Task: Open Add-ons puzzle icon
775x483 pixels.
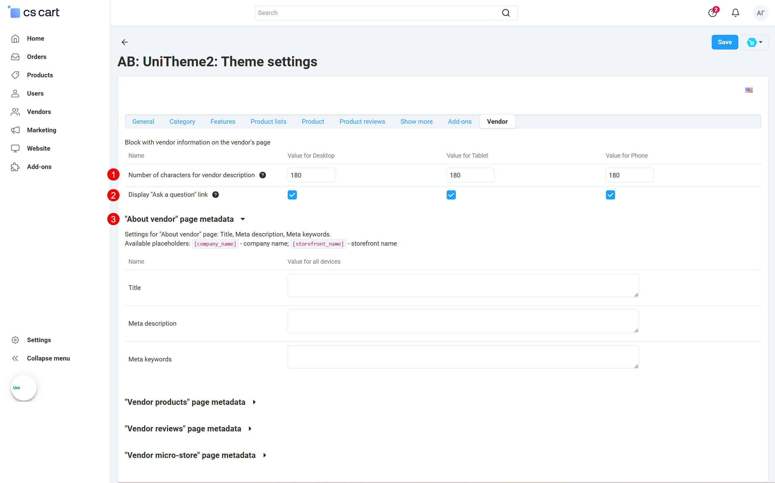Action: [x=15, y=167]
